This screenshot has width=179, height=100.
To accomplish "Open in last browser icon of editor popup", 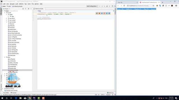I will click(x=109, y=13).
